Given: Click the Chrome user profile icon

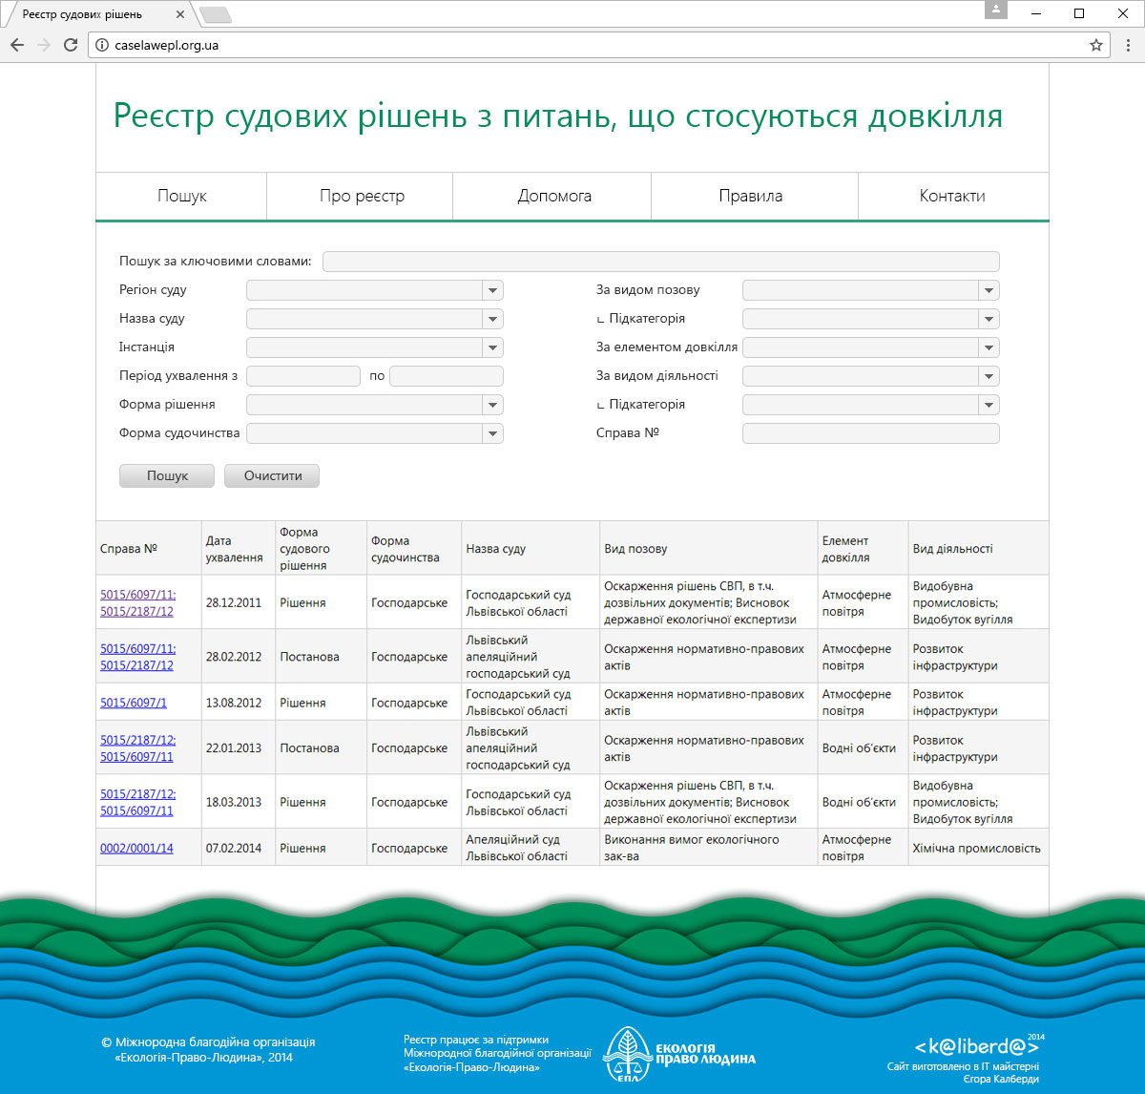Looking at the screenshot, I should (x=996, y=11).
